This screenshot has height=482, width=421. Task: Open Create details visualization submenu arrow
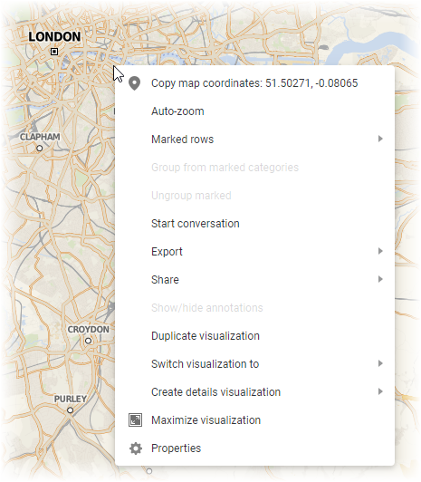(x=380, y=391)
